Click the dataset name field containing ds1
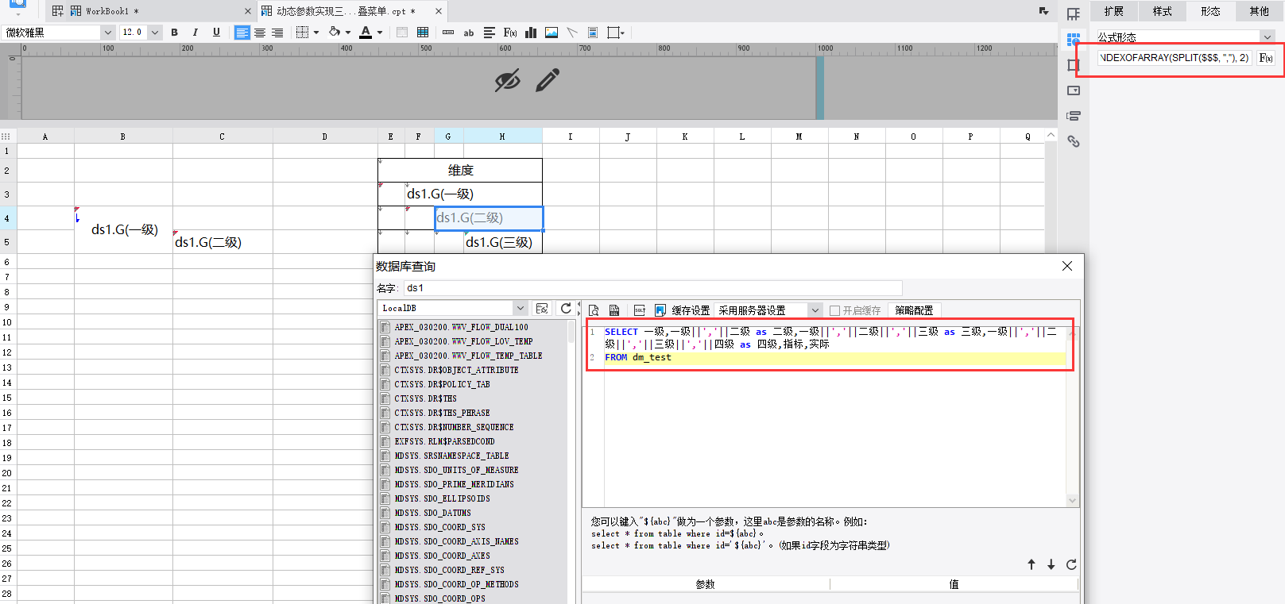Screen dimensions: 1285x604 point(652,287)
